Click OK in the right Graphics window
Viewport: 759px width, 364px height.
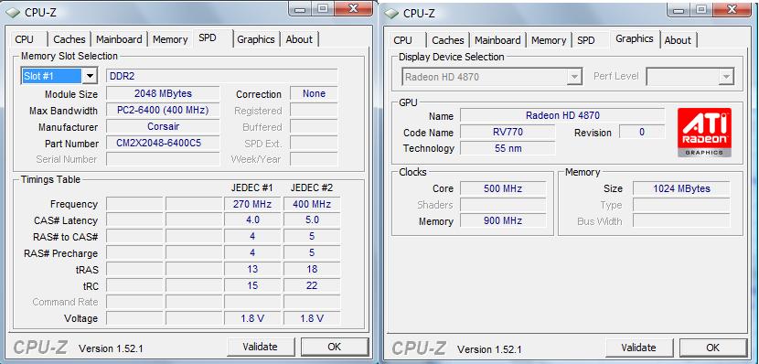(x=712, y=348)
